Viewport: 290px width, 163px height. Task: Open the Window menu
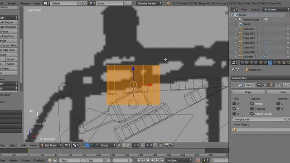click(25, 3)
